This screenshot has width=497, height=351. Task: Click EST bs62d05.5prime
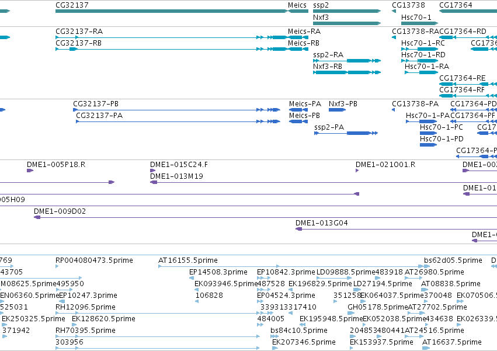pos(426,266)
